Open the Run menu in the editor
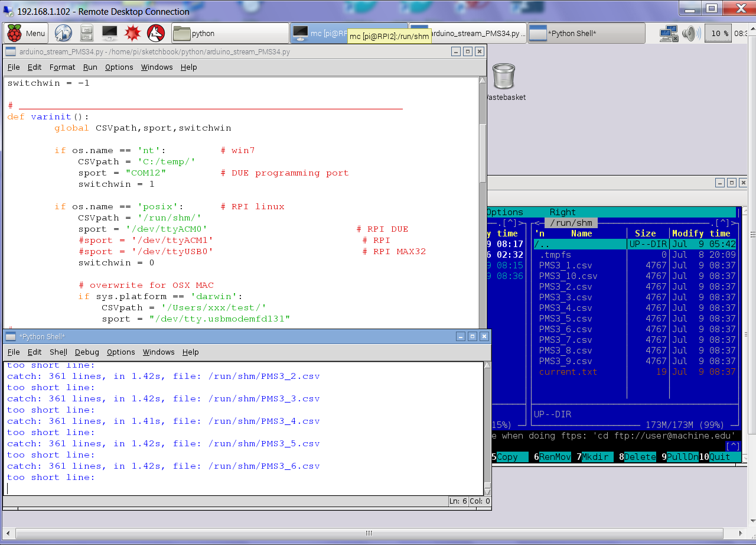Screen dimensions: 756x545 tap(90, 67)
